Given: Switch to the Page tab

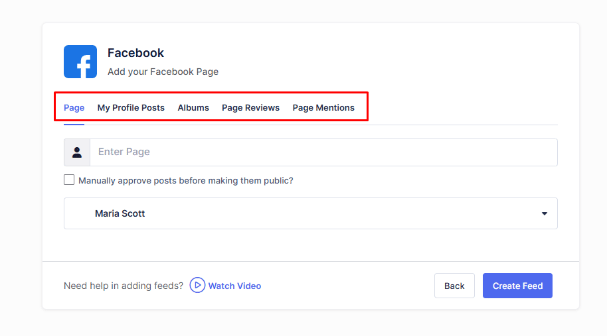Looking at the screenshot, I should tap(74, 107).
